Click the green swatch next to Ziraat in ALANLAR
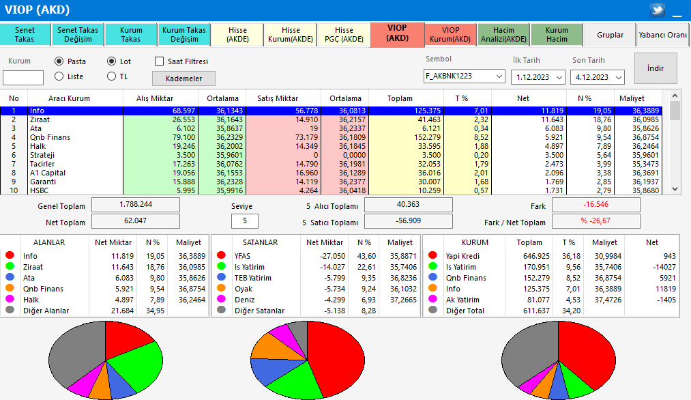Image resolution: width=691 pixels, height=400 pixels. [10, 266]
